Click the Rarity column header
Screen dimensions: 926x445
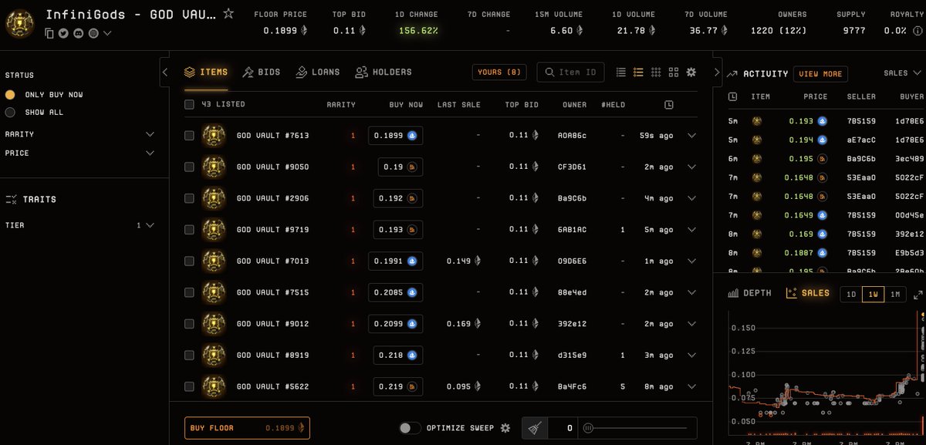point(341,105)
